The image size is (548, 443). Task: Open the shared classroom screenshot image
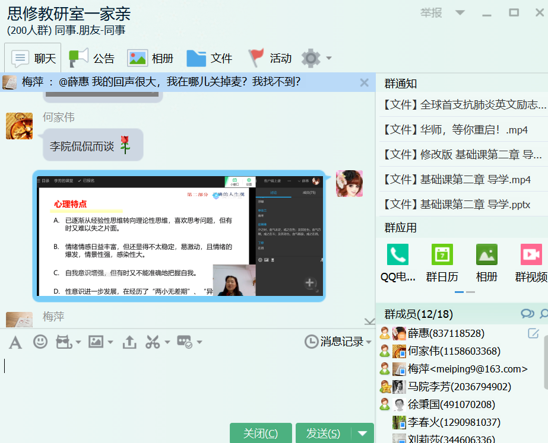[178, 235]
